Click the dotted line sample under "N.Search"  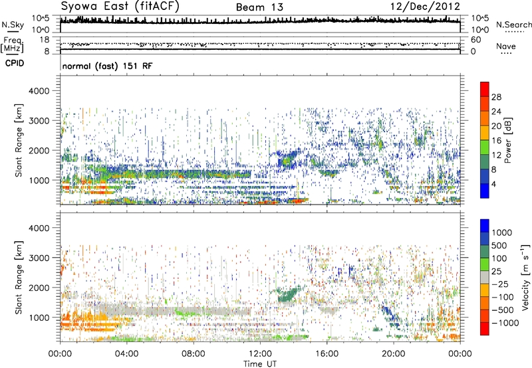(x=514, y=31)
